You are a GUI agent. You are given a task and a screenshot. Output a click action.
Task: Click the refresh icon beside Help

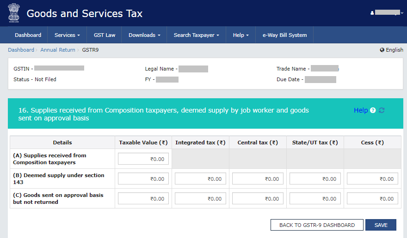pos(382,111)
